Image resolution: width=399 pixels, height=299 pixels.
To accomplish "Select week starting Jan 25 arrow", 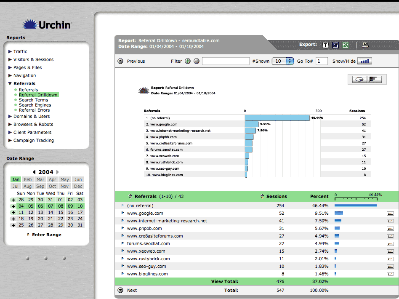I will pyautogui.click(x=13, y=225).
